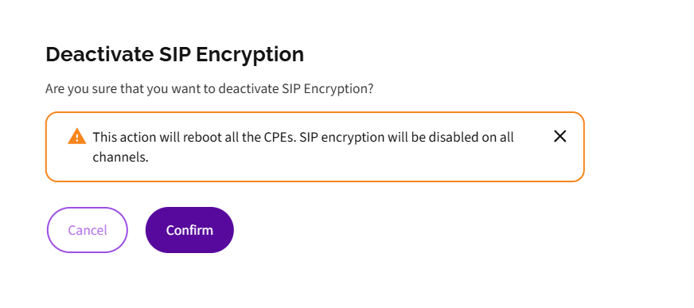Click the "Are you sure" question text
This screenshot has width=694, height=308.
(209, 89)
